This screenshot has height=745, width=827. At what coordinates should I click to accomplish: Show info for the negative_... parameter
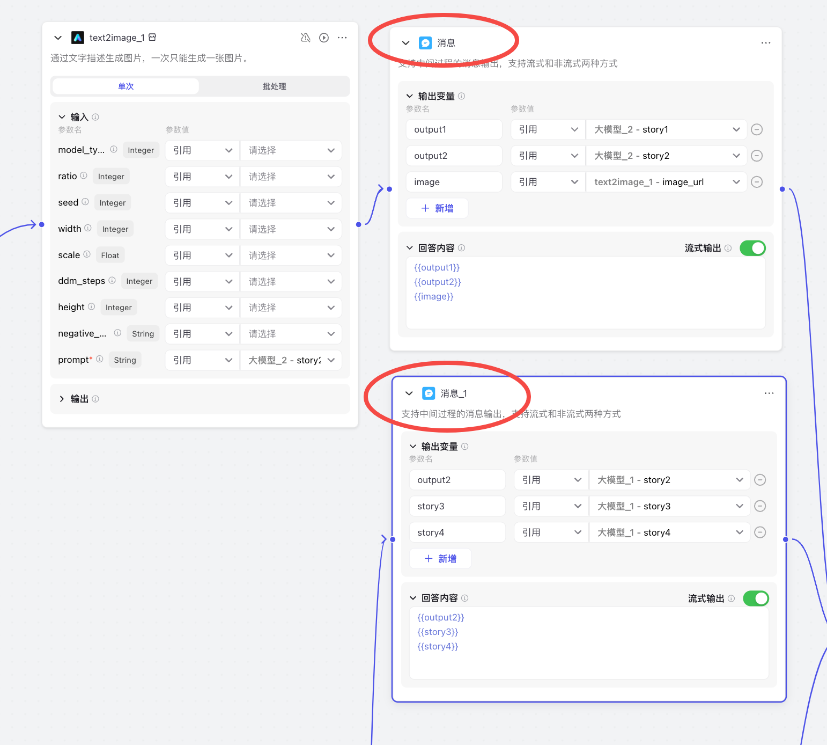pyautogui.click(x=117, y=333)
